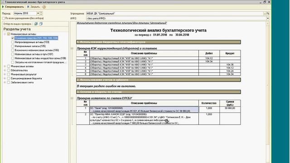This screenshot has width=290, height=163.
Task: Click the Учреждение input field
Action: [x=174, y=14]
